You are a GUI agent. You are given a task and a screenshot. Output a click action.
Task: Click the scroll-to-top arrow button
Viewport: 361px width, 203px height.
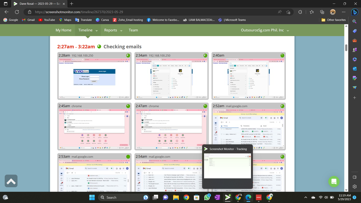(x=11, y=181)
